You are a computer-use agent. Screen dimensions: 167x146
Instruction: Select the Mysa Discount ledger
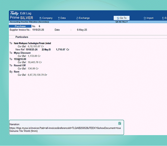(x=22, y=53)
